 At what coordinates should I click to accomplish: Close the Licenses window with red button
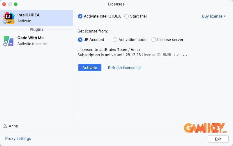click(4, 4)
